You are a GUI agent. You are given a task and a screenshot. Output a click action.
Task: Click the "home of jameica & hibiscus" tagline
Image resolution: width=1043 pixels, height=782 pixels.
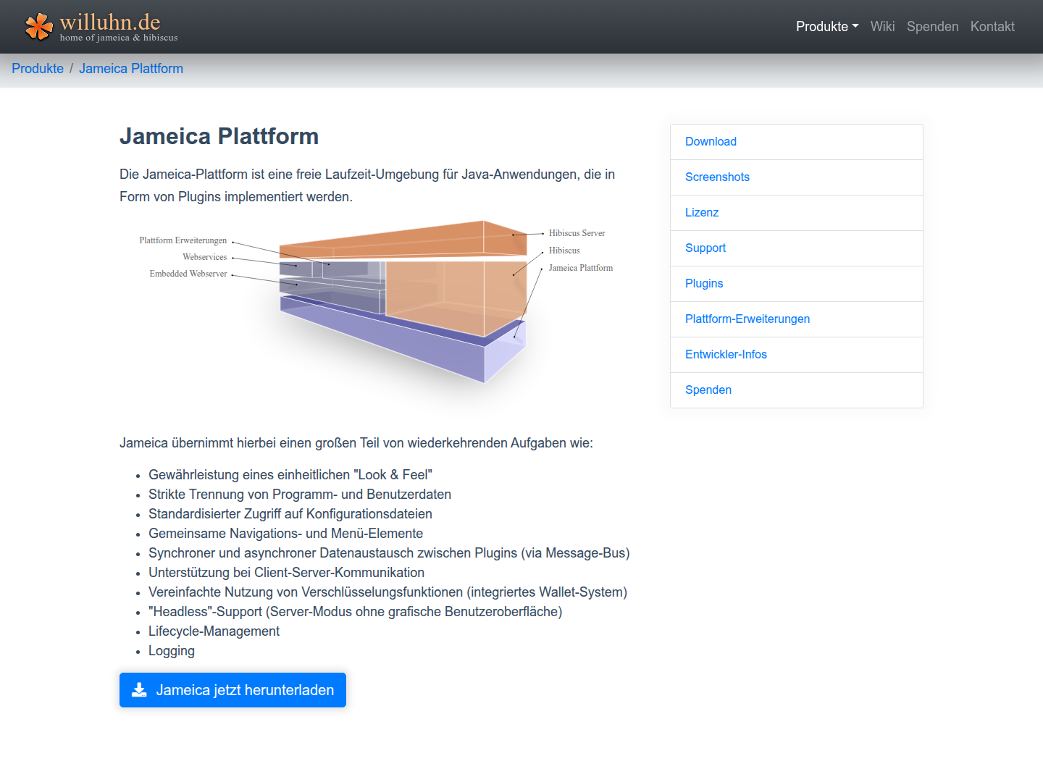[119, 38]
